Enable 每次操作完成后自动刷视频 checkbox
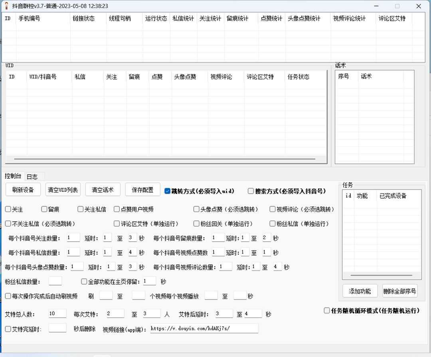431x357 pixels. 8,296
